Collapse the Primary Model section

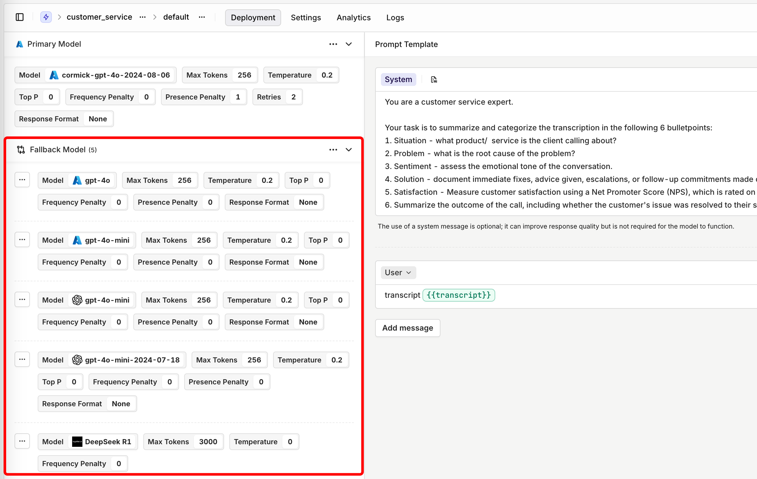pos(349,44)
